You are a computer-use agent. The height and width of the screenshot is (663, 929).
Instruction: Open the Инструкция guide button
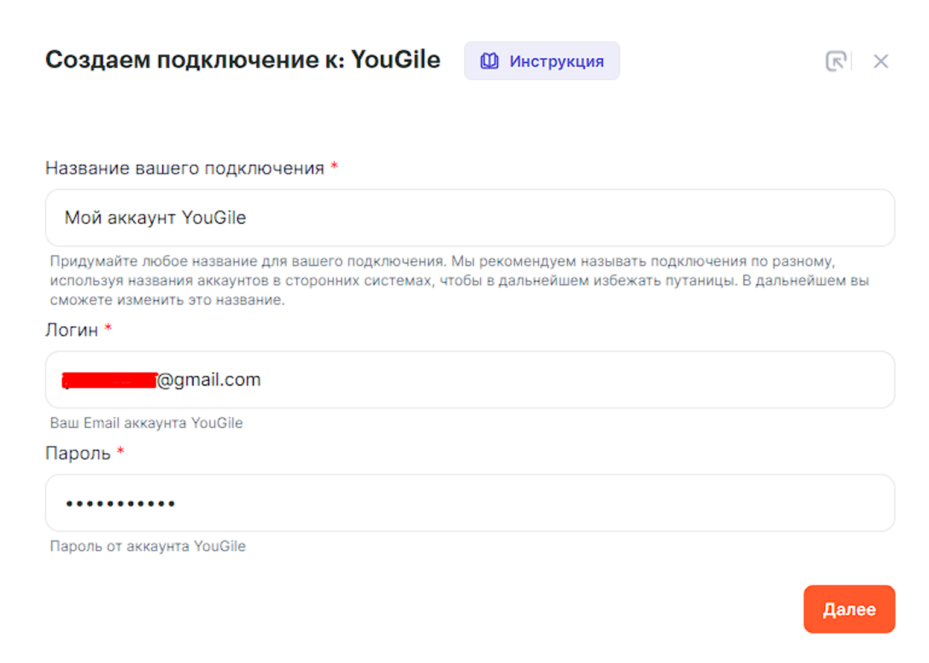pyautogui.click(x=542, y=61)
